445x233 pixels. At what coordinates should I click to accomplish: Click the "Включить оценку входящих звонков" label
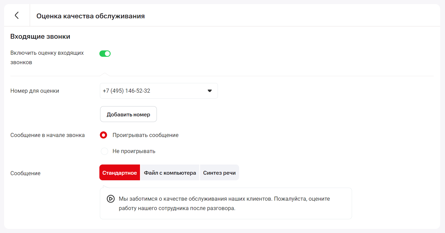click(x=47, y=58)
